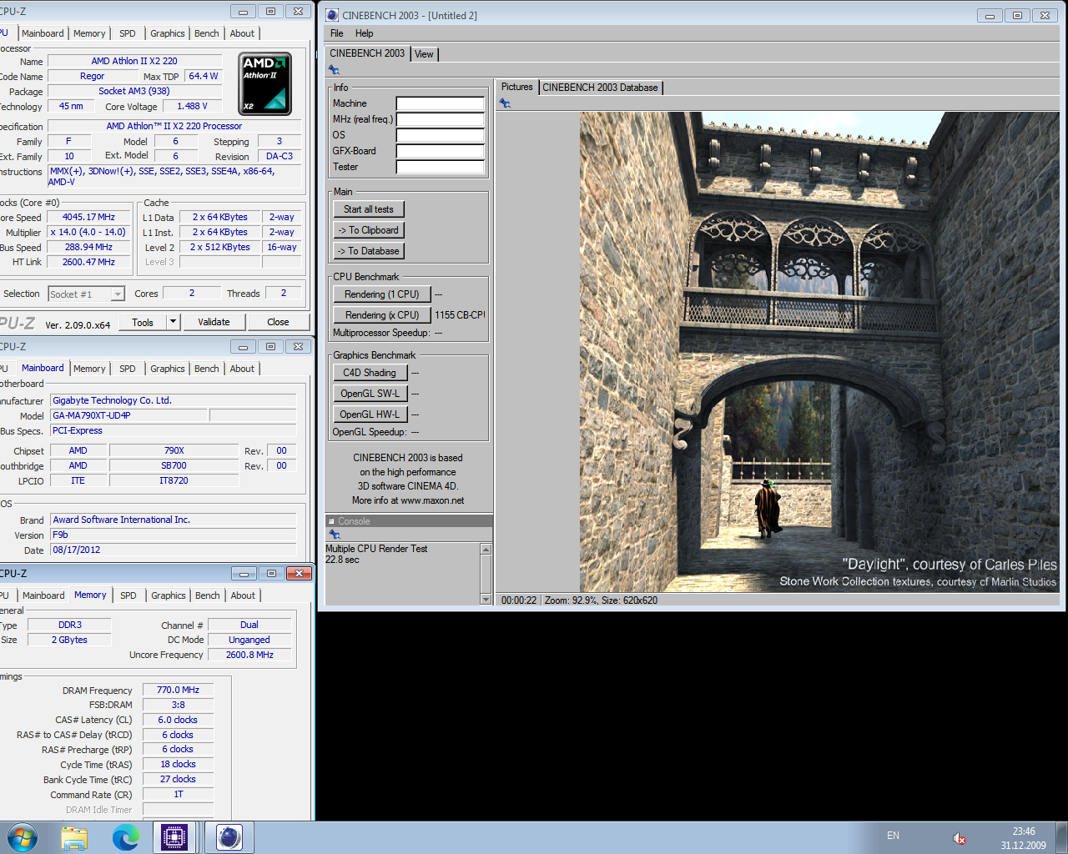Click the BIOS date 08/17/2012
Image resolution: width=1068 pixels, height=854 pixels.
point(173,550)
